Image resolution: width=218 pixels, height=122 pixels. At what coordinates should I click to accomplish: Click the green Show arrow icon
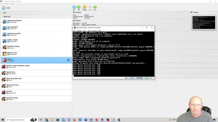click(x=95, y=7)
